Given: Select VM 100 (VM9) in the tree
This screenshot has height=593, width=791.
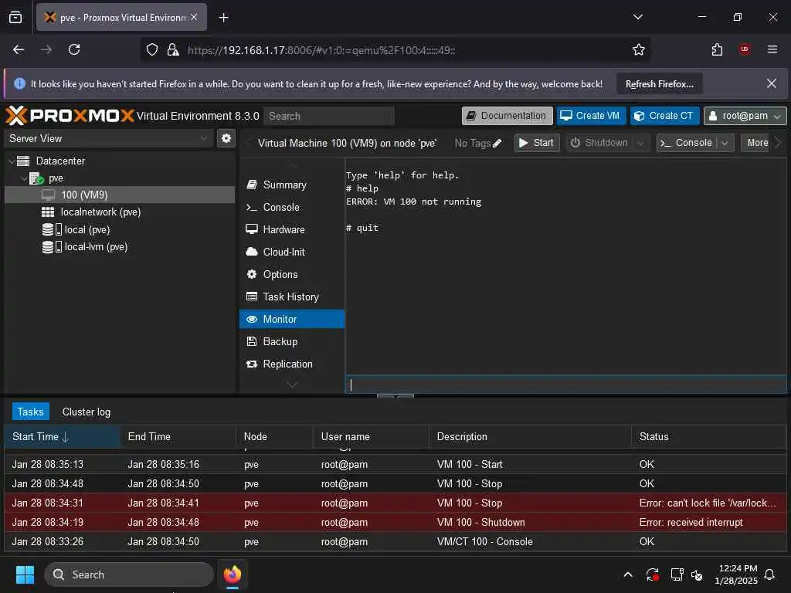Looking at the screenshot, I should (x=120, y=195).
